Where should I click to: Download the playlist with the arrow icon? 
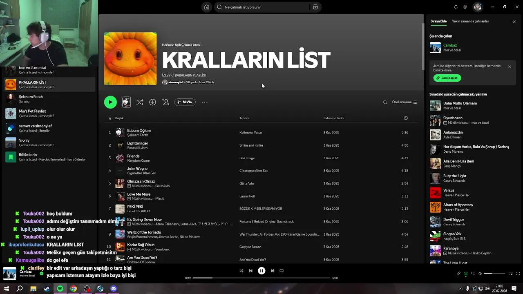(152, 102)
